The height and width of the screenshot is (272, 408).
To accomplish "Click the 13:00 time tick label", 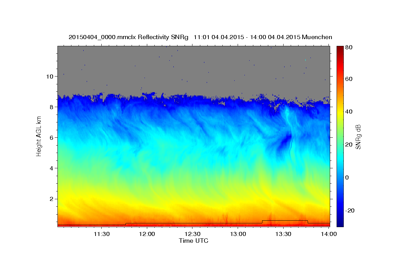I will pos(238,234).
